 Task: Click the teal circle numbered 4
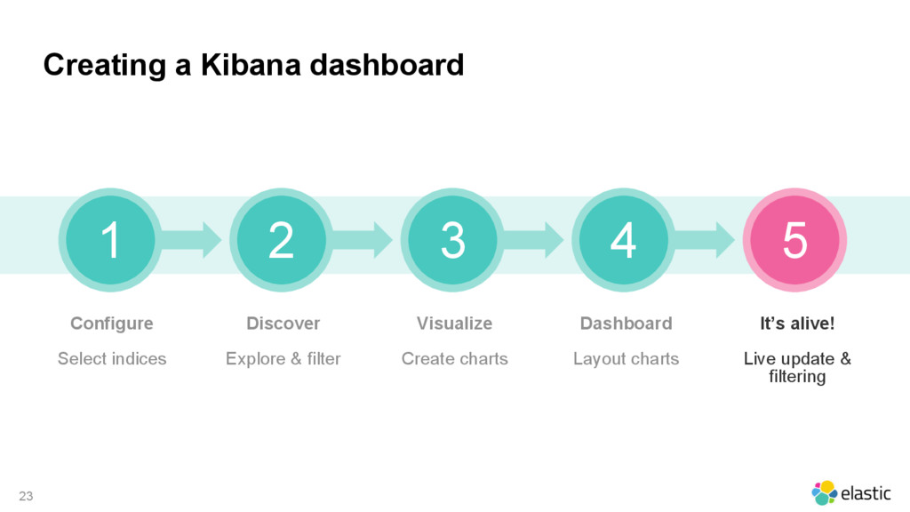point(623,240)
